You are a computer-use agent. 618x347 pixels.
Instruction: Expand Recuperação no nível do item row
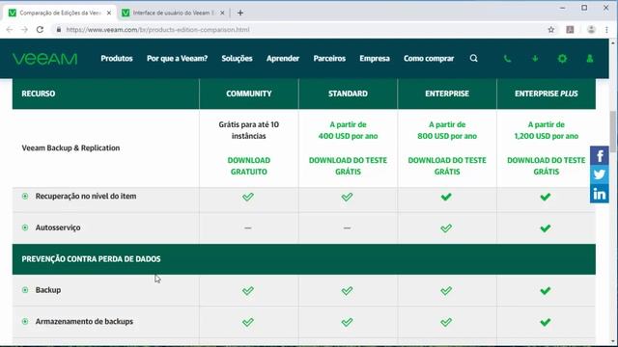[x=25, y=196]
